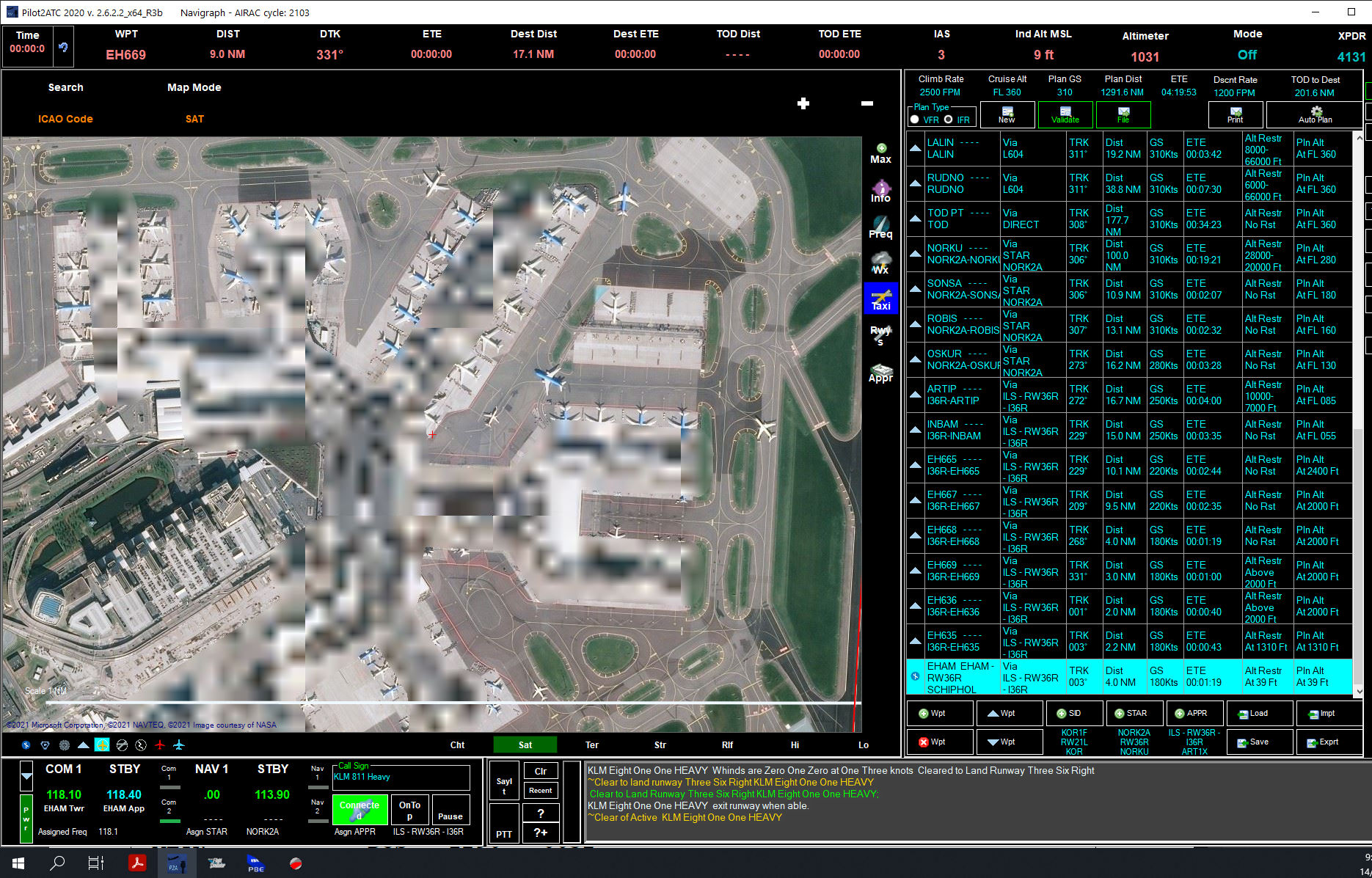This screenshot has width=1372, height=878.
Task: Click the Validate flight plan icon
Action: pos(1065,114)
